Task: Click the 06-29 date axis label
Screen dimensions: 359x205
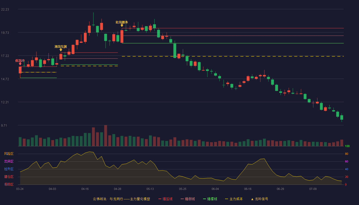Action: (x=280, y=189)
